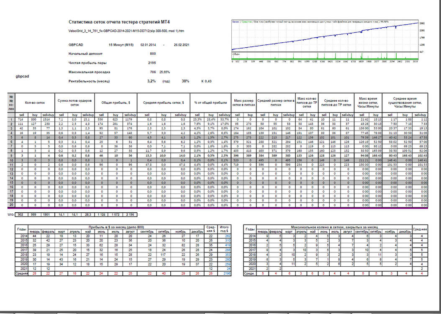This screenshot has height=314, width=441.
Task: Select the drawdown value '706'
Action: [153, 72]
